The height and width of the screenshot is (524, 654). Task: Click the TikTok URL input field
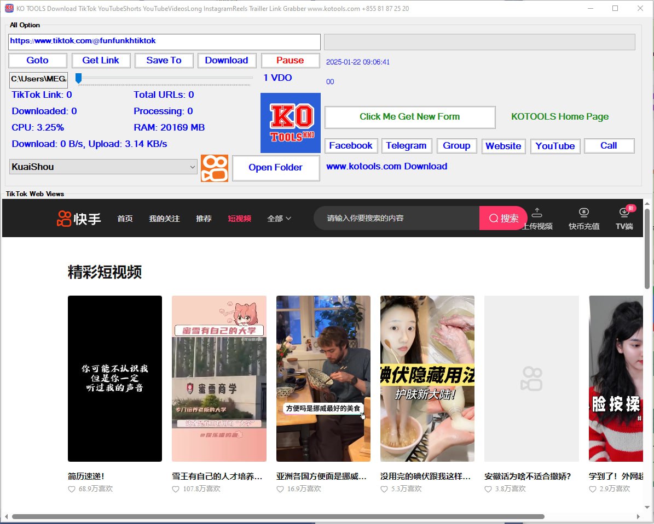[x=164, y=42]
